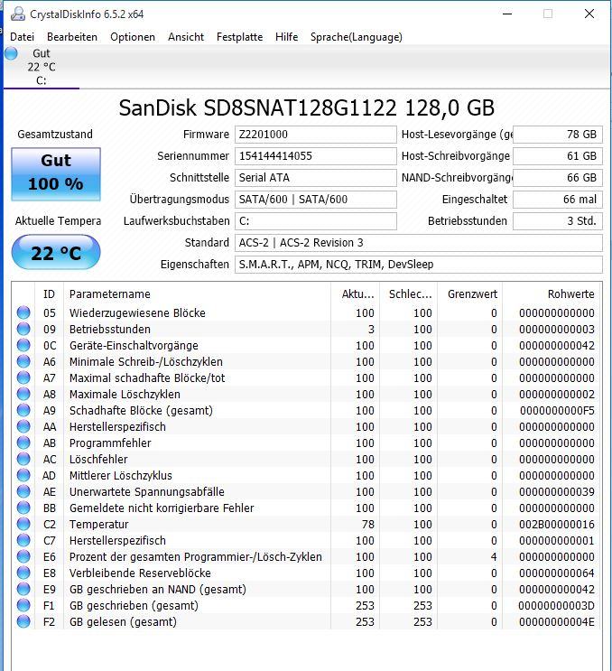Minimize the CrystalDiskInfo window
Viewport: 612px width, 671px height.
pyautogui.click(x=507, y=14)
